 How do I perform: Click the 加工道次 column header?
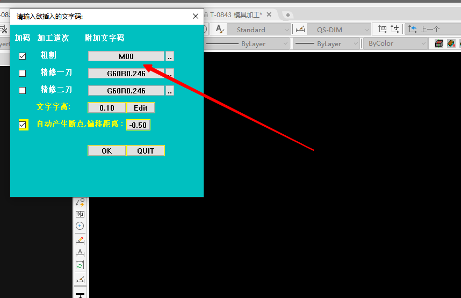click(x=53, y=38)
